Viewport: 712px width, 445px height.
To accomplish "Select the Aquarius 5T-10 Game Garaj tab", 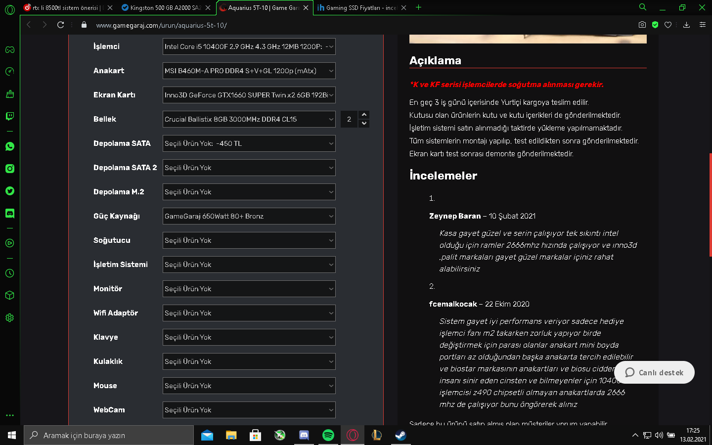I will click(x=265, y=7).
